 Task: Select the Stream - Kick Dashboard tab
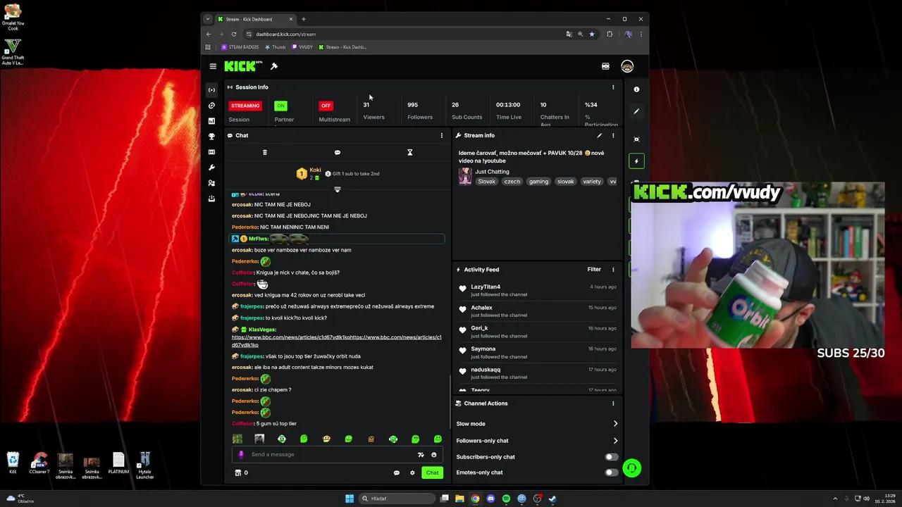tap(255, 19)
